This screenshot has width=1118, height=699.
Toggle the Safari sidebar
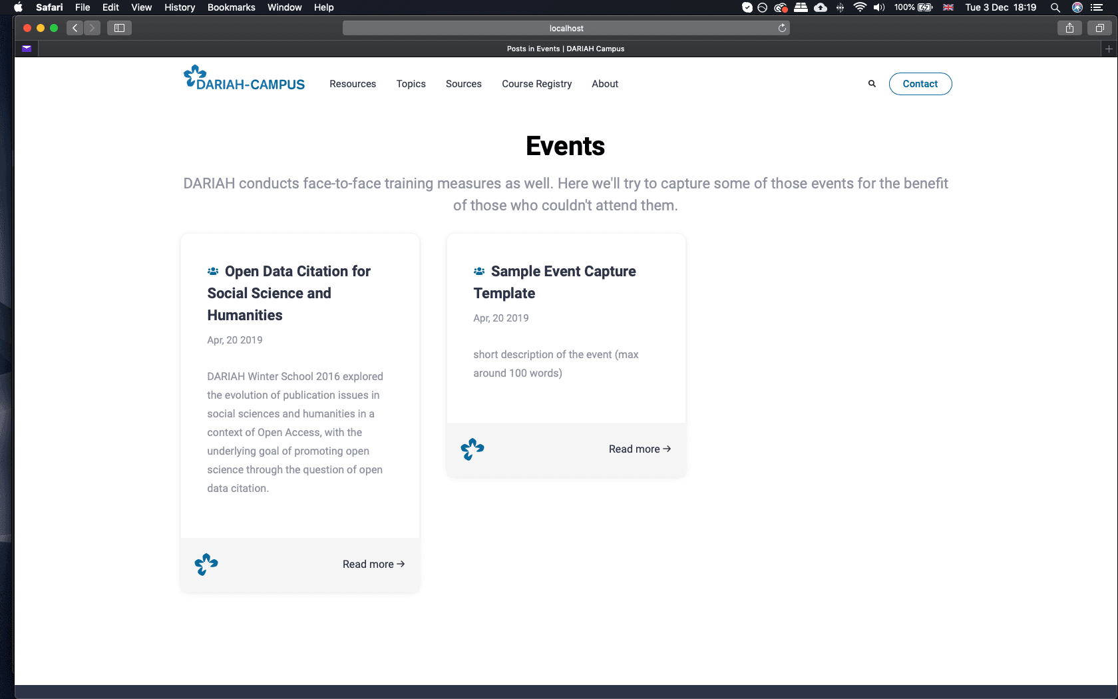(x=119, y=28)
